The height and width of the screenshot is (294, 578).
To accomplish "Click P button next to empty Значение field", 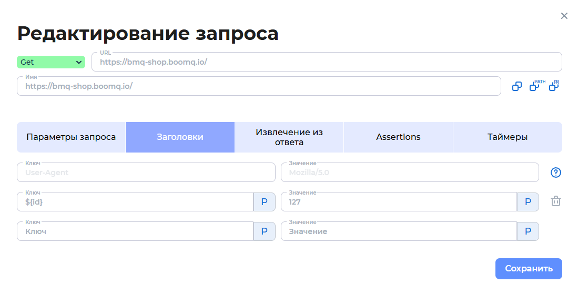I will 528,231.
